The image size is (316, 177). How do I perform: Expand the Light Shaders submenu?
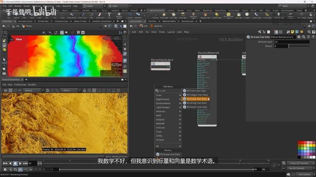coord(168,107)
